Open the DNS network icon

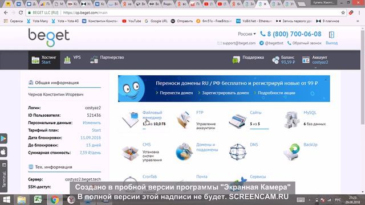tap(237, 152)
